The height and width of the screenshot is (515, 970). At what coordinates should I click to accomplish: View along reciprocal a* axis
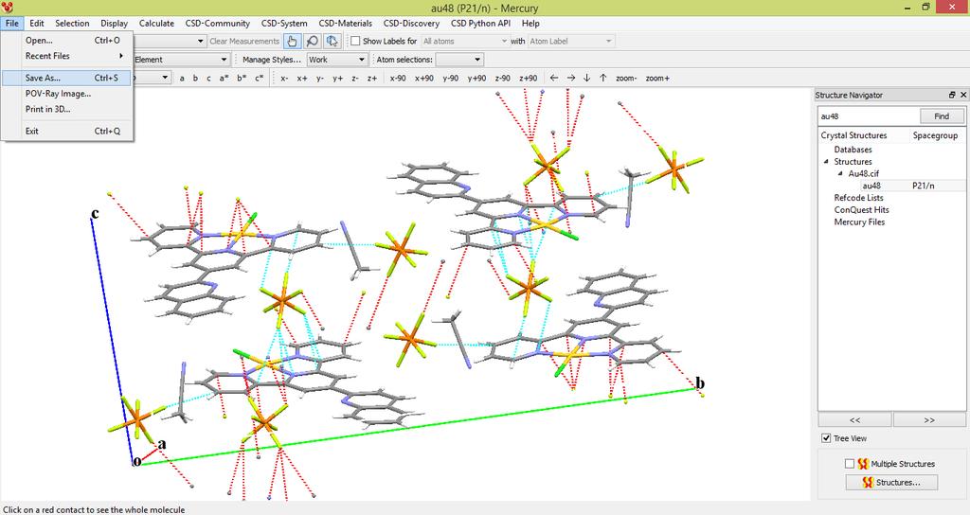tap(224, 79)
